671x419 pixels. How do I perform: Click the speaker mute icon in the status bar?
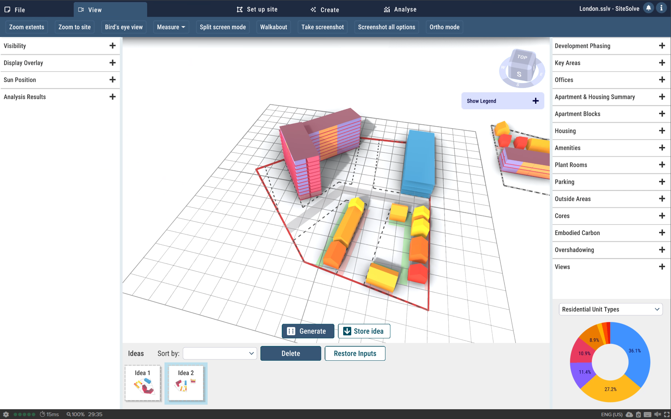tap(657, 414)
